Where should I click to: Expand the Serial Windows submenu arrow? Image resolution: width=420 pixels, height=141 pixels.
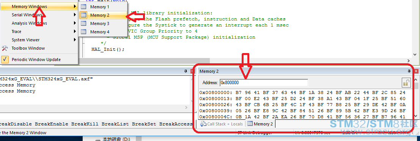[75, 15]
